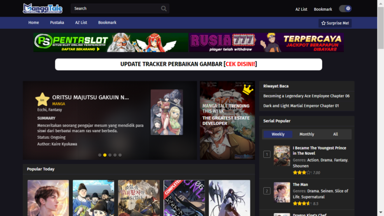The image size is (384, 216).
Task: Open the Pustaka menu item
Action: [57, 23]
